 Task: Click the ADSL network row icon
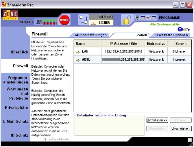[x=78, y=60]
